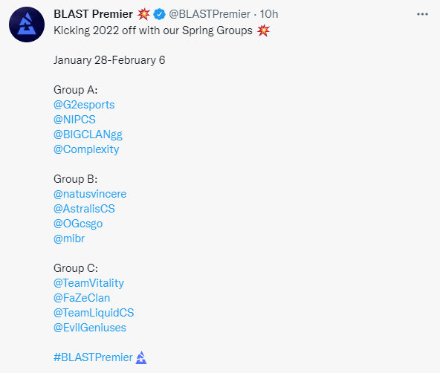Viewport: 440px width, 373px height.
Task: Open the @BLASTPremier handle link
Action: 210,14
